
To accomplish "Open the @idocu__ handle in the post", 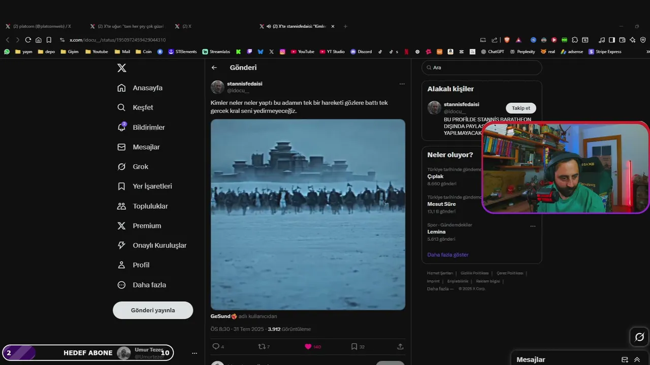I will pyautogui.click(x=238, y=90).
